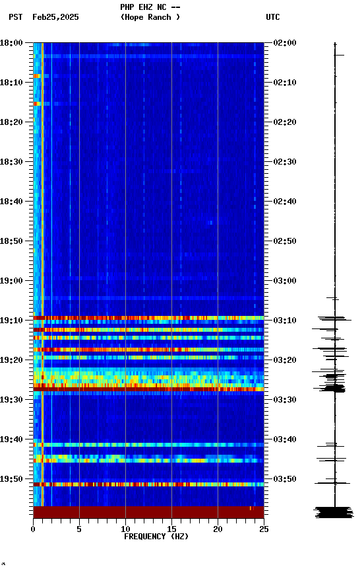Image resolution: width=364 pixels, height=571 pixels.
Task: Click the large waveform burst at seismogram bottom
Action: click(x=334, y=512)
